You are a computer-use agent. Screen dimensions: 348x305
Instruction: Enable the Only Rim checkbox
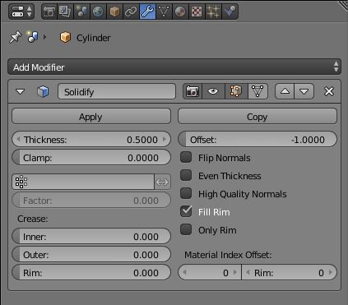[186, 229]
